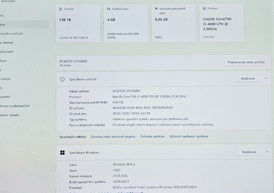The height and width of the screenshot is (193, 274).
Task: Click the Specifikace Windows heading
Action: [x=84, y=153]
